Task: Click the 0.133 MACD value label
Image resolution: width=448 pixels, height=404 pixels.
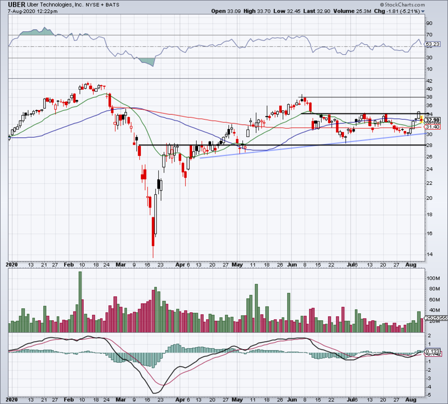Action: pyautogui.click(x=433, y=351)
